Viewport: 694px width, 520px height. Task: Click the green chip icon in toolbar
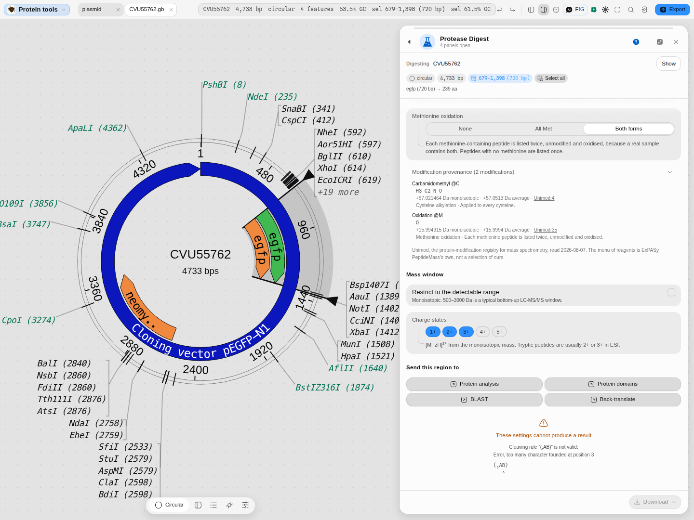tap(594, 10)
